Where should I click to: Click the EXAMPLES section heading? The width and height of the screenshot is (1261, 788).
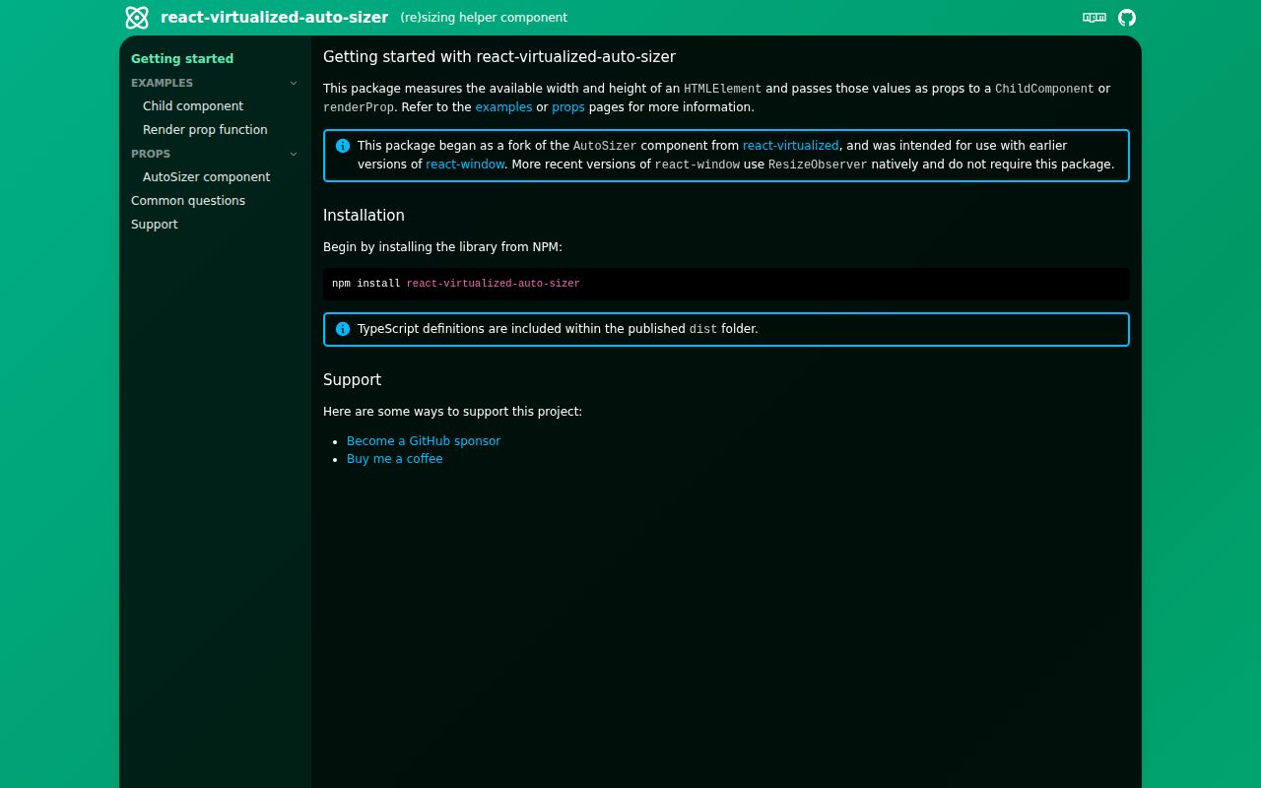pyautogui.click(x=162, y=83)
